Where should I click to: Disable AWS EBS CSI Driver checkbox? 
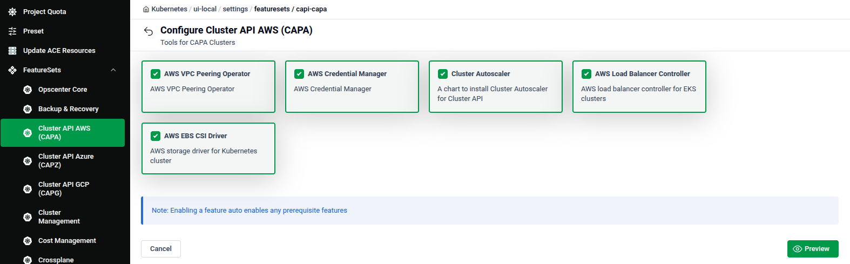pyautogui.click(x=156, y=136)
